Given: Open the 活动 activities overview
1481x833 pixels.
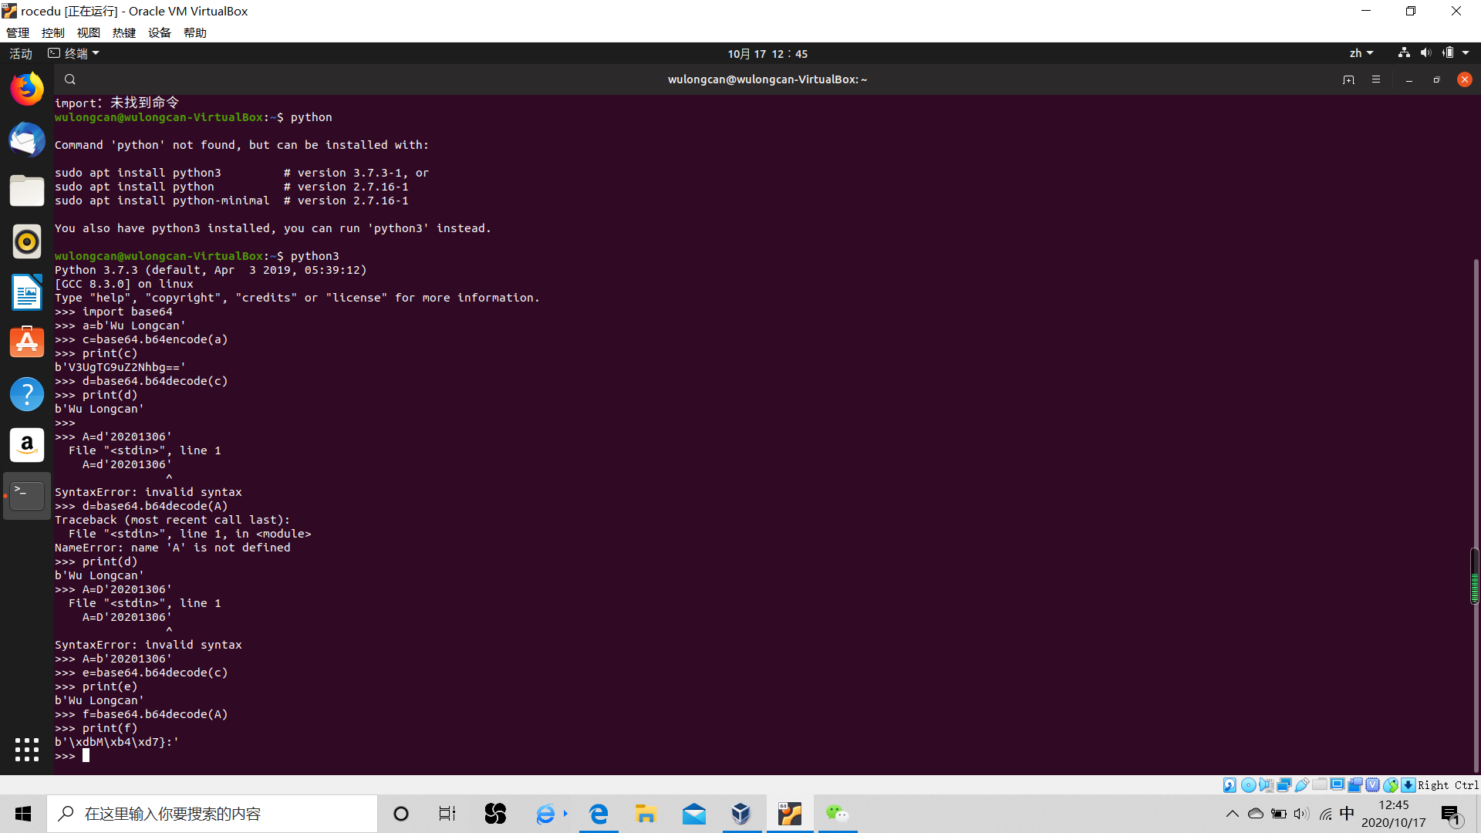Looking at the screenshot, I should (x=21, y=53).
